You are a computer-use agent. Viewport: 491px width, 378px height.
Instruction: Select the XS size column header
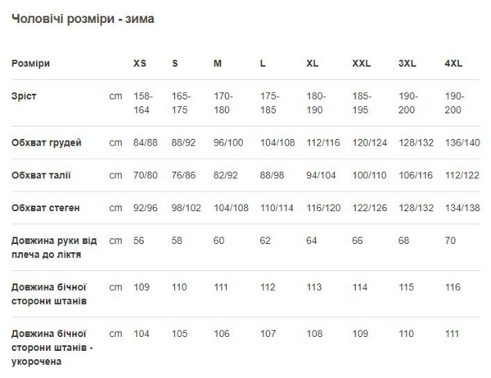(x=141, y=63)
